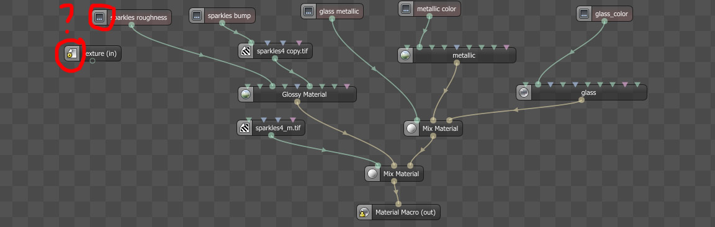Click the Material Macro (out) input pin

click(398, 204)
